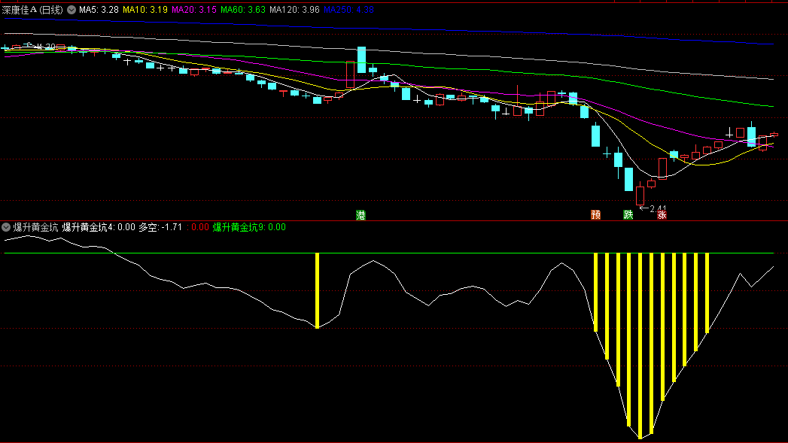
Task: Select the MA5: 3.28 indicator label
Action: click(99, 10)
